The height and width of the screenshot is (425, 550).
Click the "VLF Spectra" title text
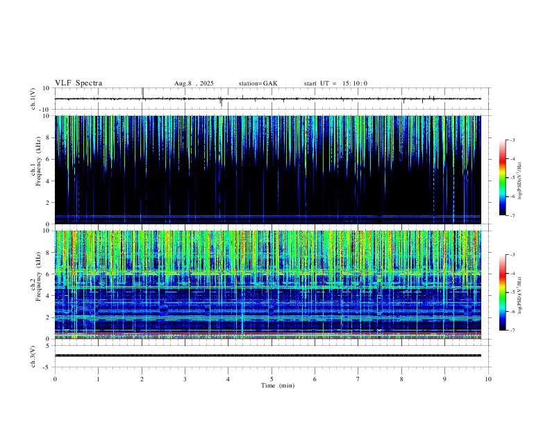pyautogui.click(x=78, y=83)
